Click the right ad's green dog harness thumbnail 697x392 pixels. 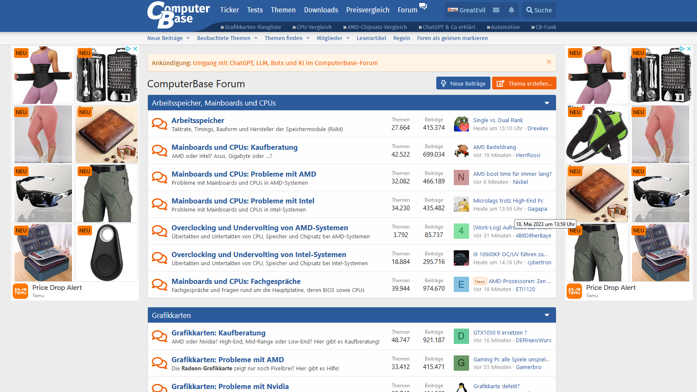coord(597,134)
